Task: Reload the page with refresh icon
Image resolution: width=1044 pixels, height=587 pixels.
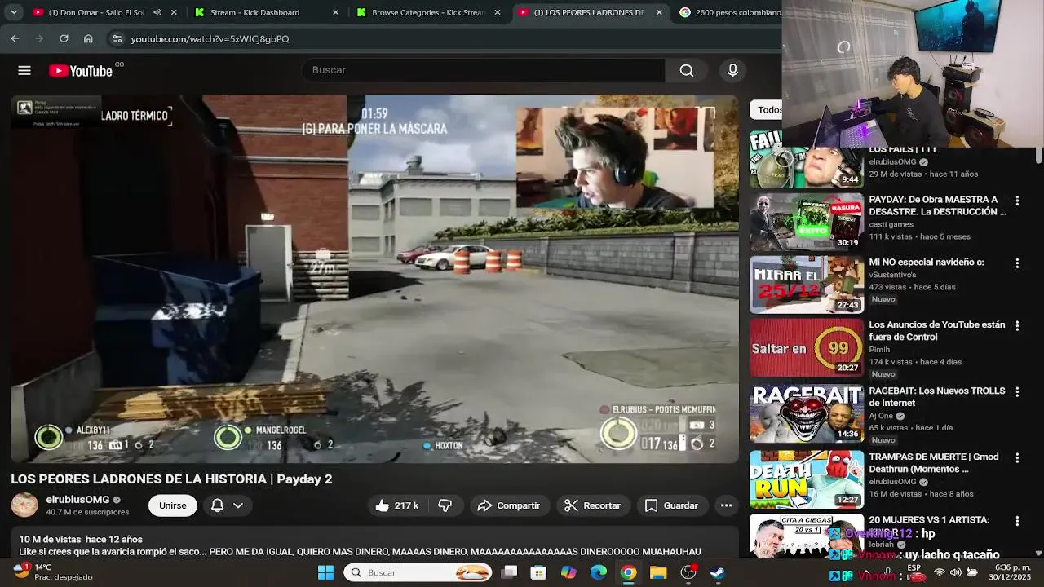Action: click(x=64, y=38)
